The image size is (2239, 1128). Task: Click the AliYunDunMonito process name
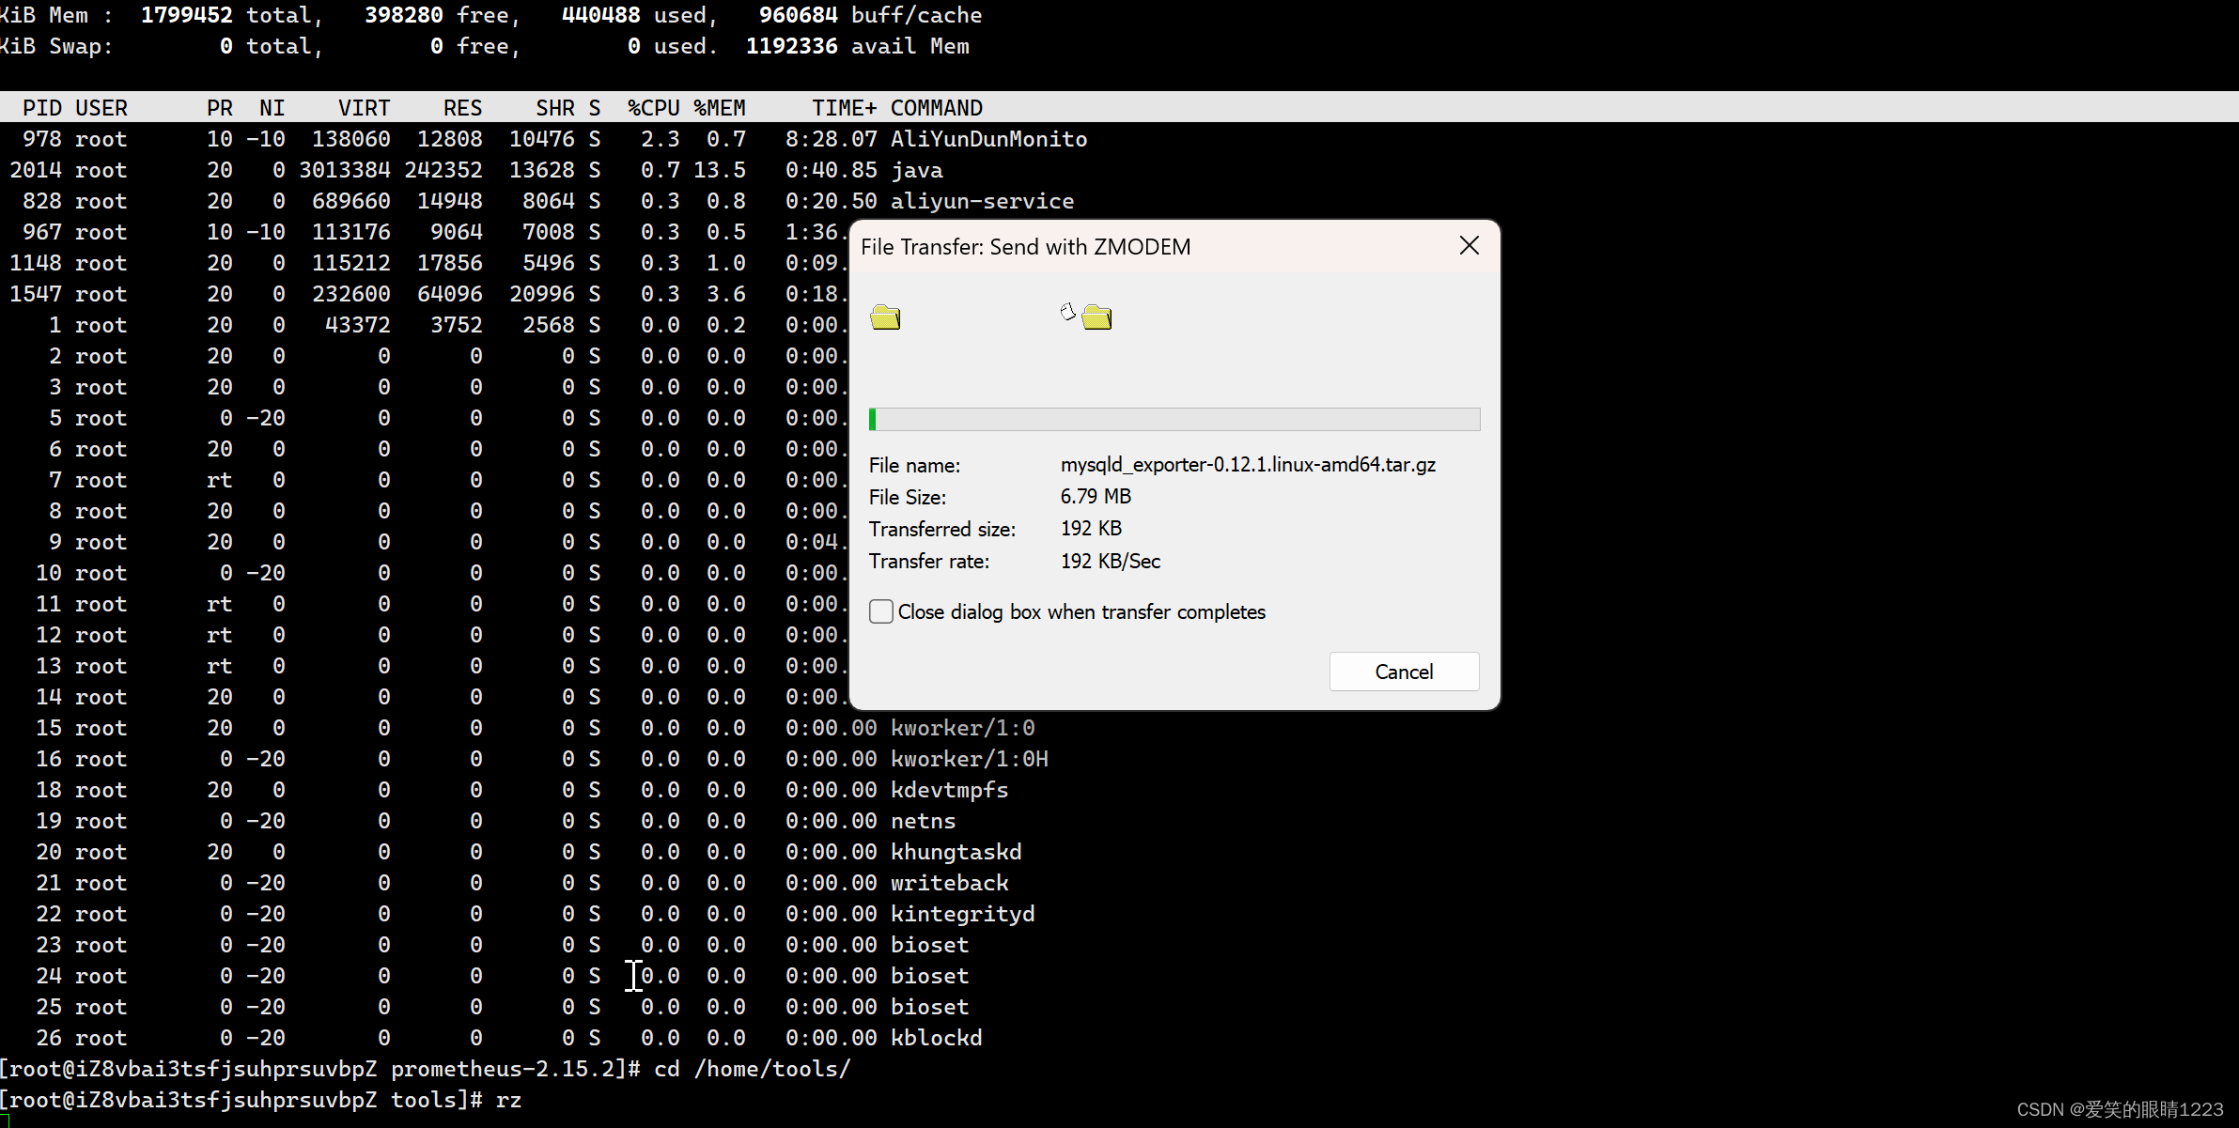pyautogui.click(x=988, y=139)
